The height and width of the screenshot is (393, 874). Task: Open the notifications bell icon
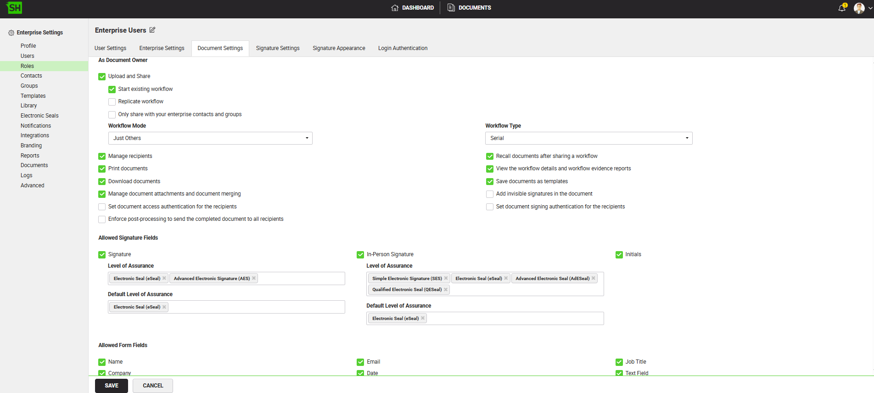pos(842,8)
